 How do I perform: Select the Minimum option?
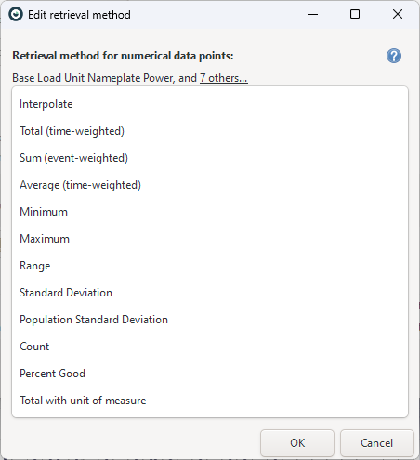point(210,212)
